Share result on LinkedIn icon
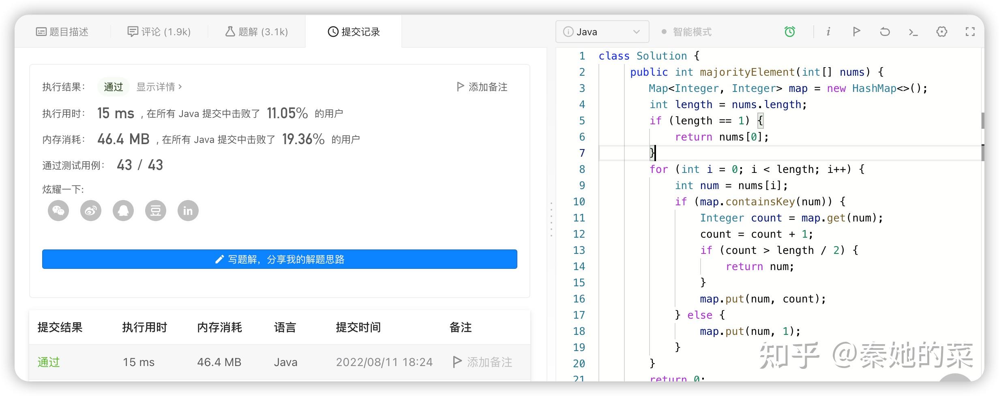The image size is (999, 396). pyautogui.click(x=188, y=211)
